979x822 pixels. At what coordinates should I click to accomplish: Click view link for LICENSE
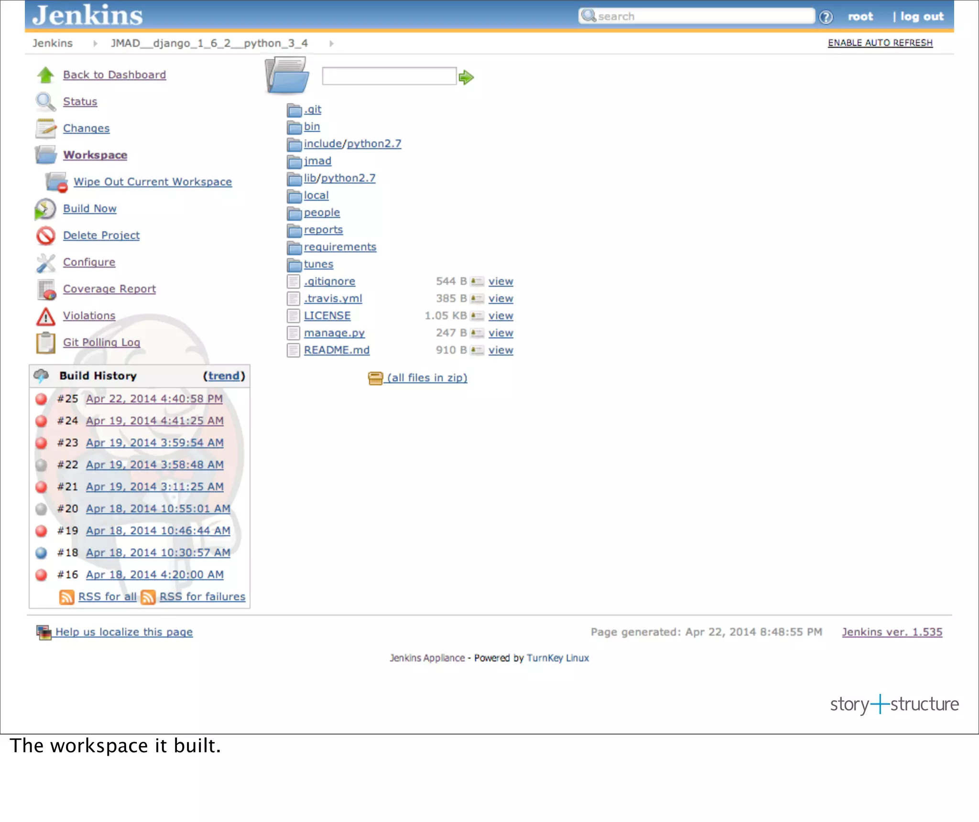(500, 316)
